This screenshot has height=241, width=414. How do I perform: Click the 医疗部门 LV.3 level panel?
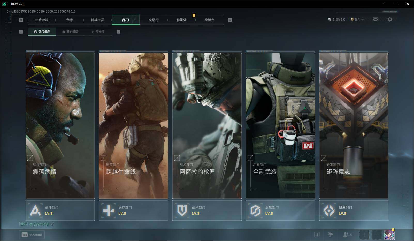point(134,210)
